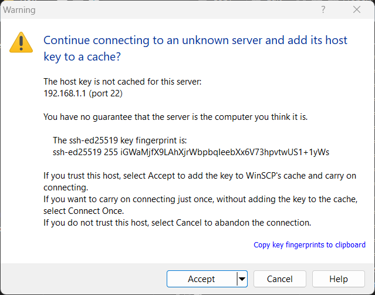Close the Warning dialog window

[357, 10]
